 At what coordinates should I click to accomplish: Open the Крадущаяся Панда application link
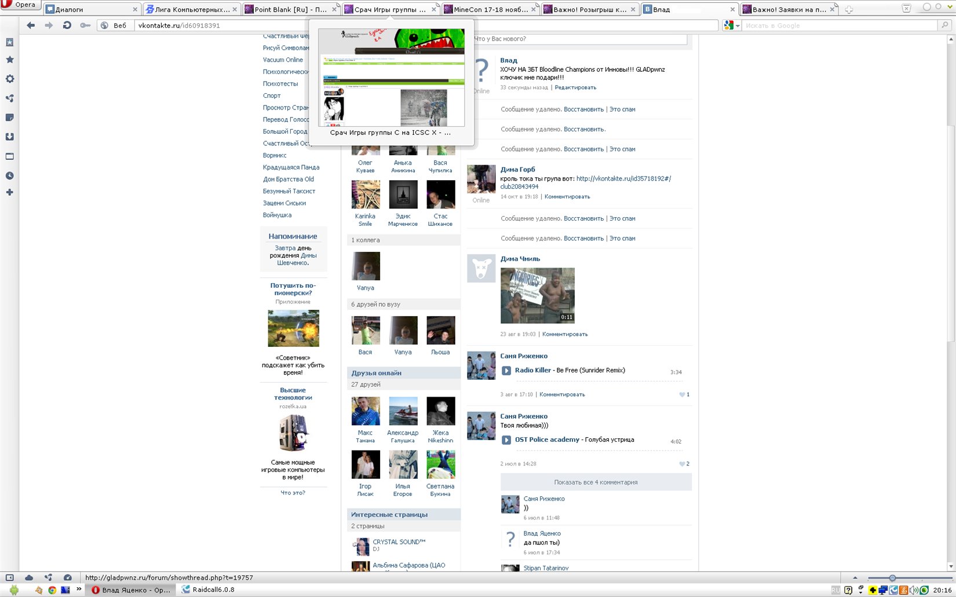point(291,167)
